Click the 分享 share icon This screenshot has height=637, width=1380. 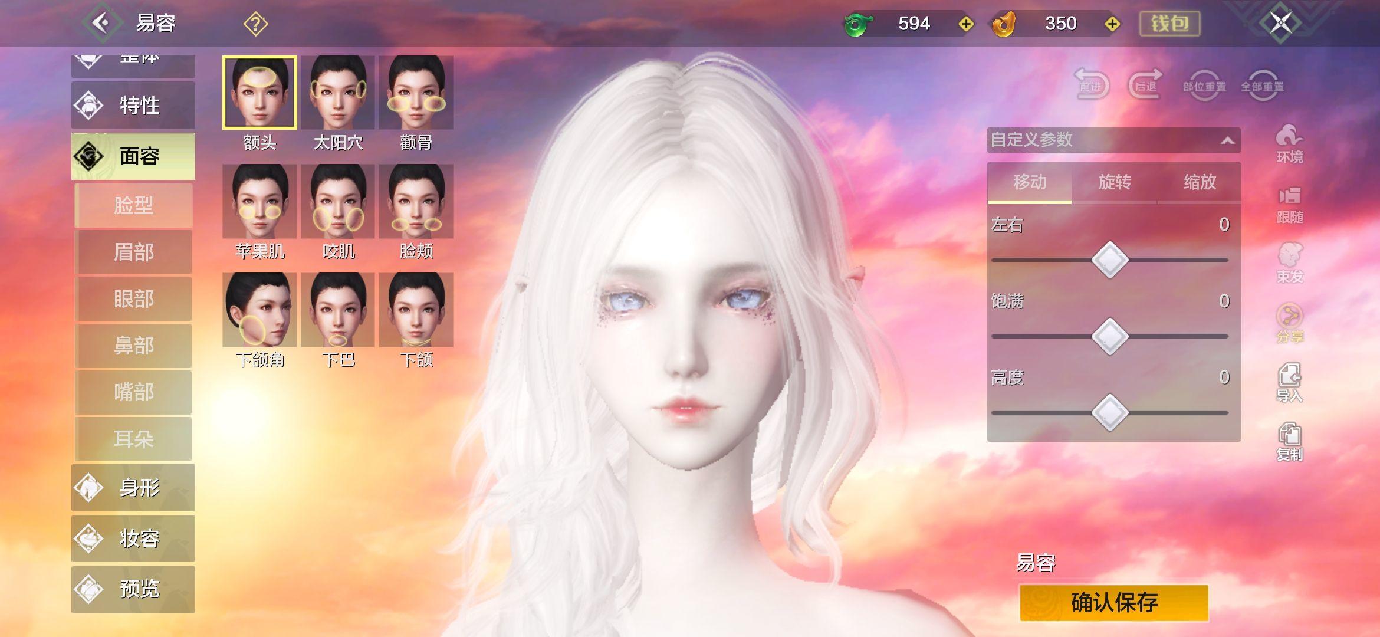(x=1289, y=323)
